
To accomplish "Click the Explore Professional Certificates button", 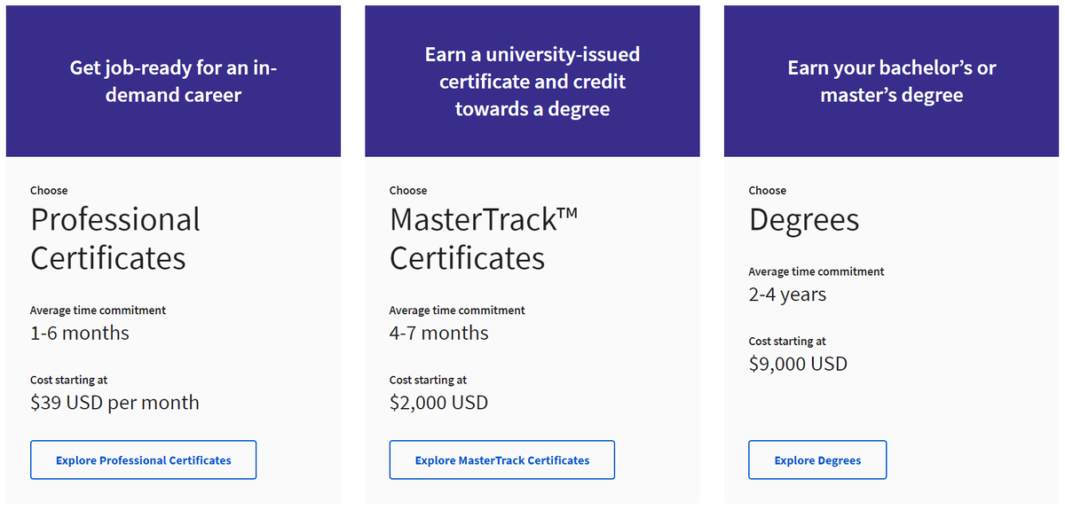I will click(x=143, y=460).
